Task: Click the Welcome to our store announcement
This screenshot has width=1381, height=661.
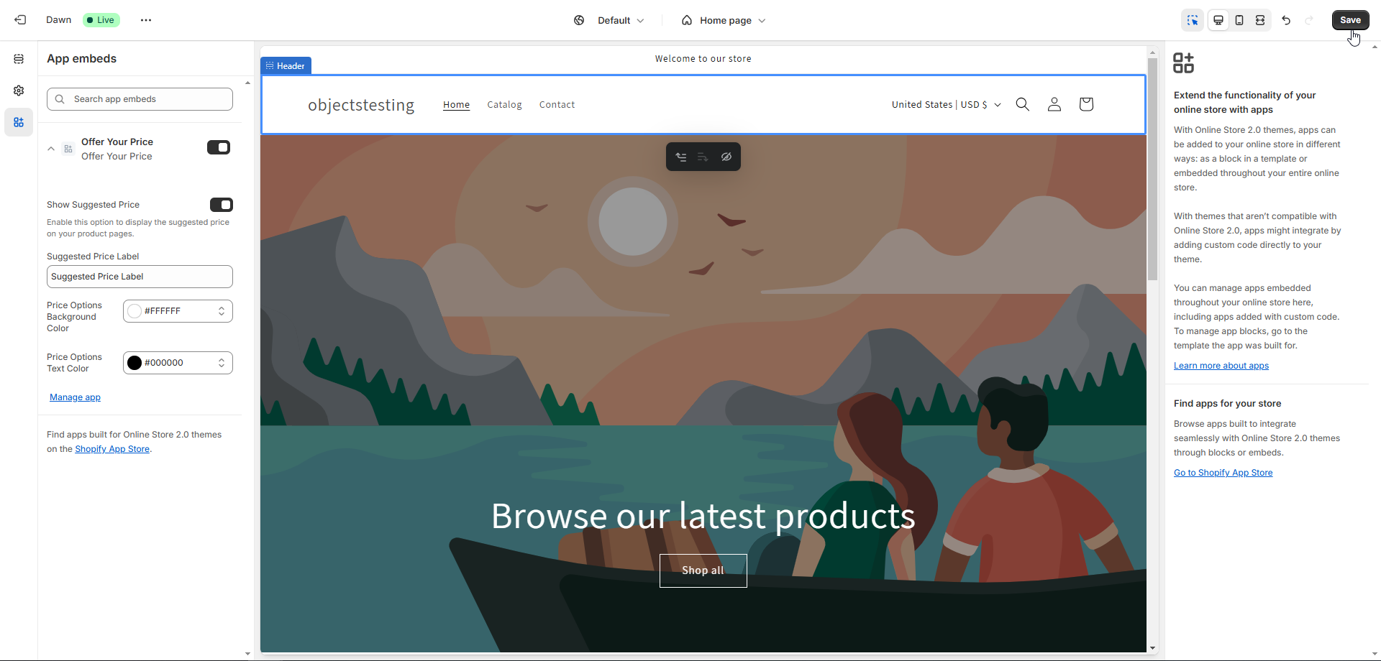Action: (x=703, y=59)
